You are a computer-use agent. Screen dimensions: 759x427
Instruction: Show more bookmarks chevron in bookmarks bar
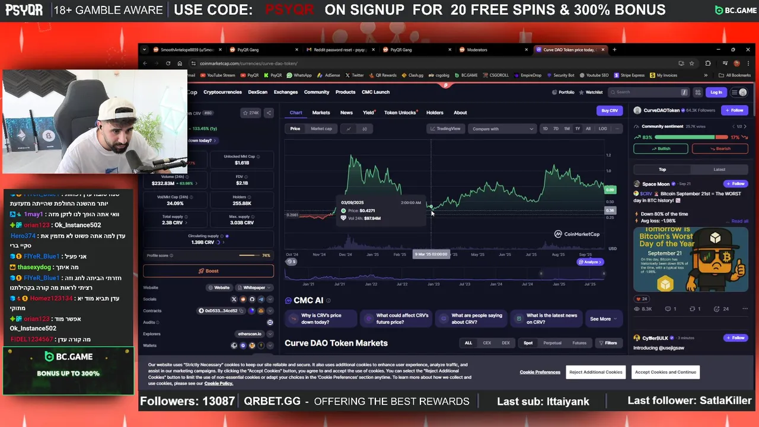[706, 75]
